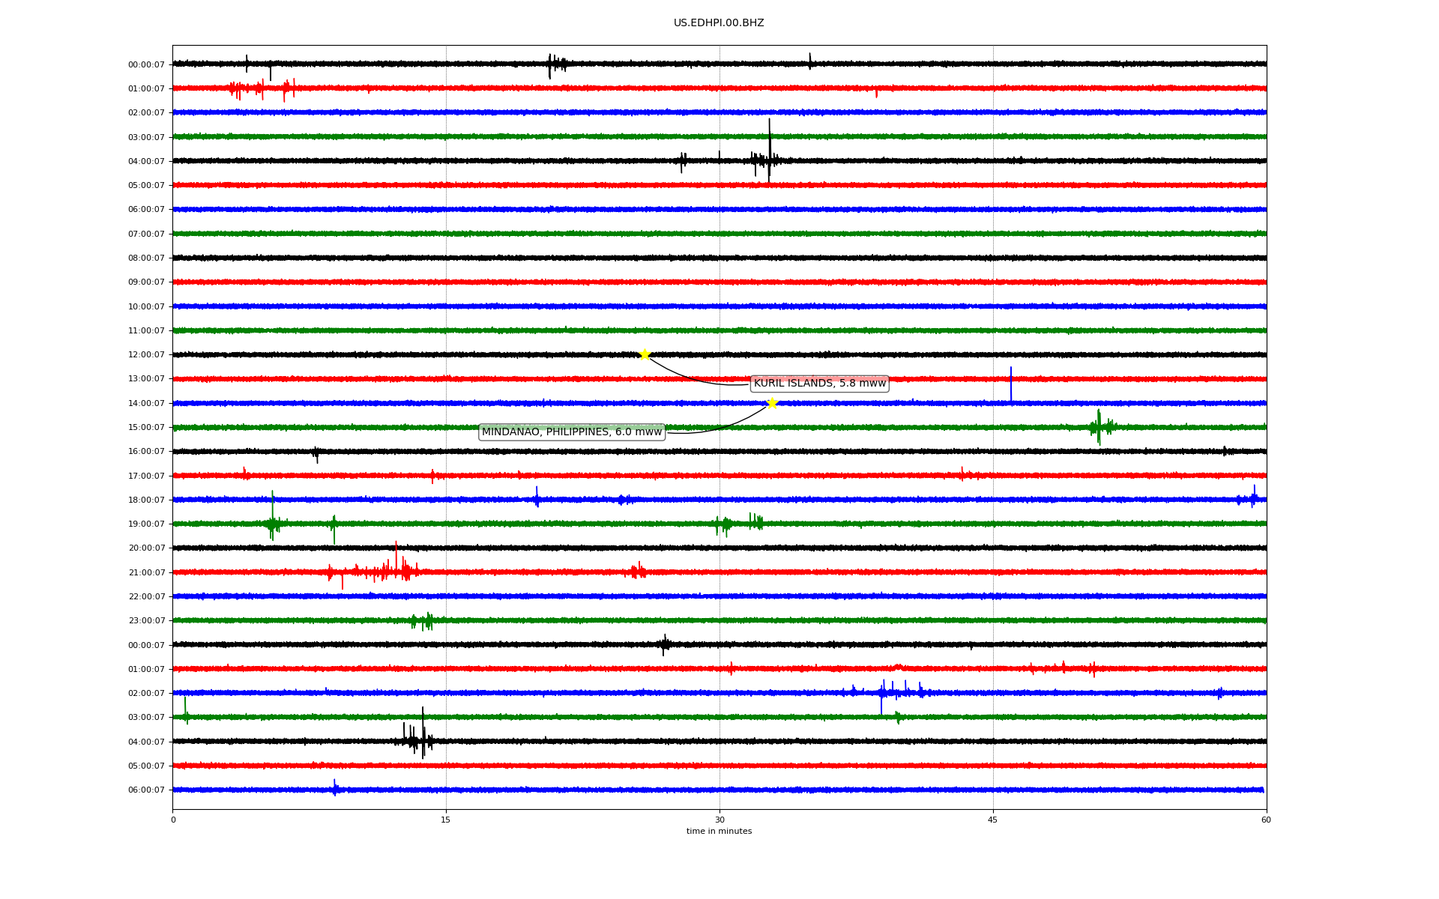
Task: Click the 60 minute axis tick label
Action: click(x=1266, y=820)
